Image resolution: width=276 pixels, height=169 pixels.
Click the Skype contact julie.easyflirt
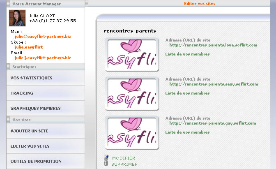pyautogui.click(x=29, y=47)
